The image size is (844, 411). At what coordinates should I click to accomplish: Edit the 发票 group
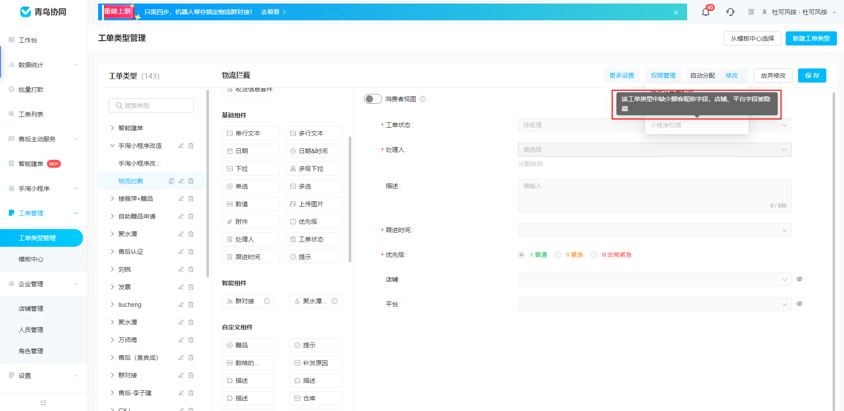tap(181, 287)
